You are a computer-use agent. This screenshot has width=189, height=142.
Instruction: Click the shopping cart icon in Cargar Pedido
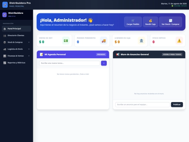click(x=133, y=21)
